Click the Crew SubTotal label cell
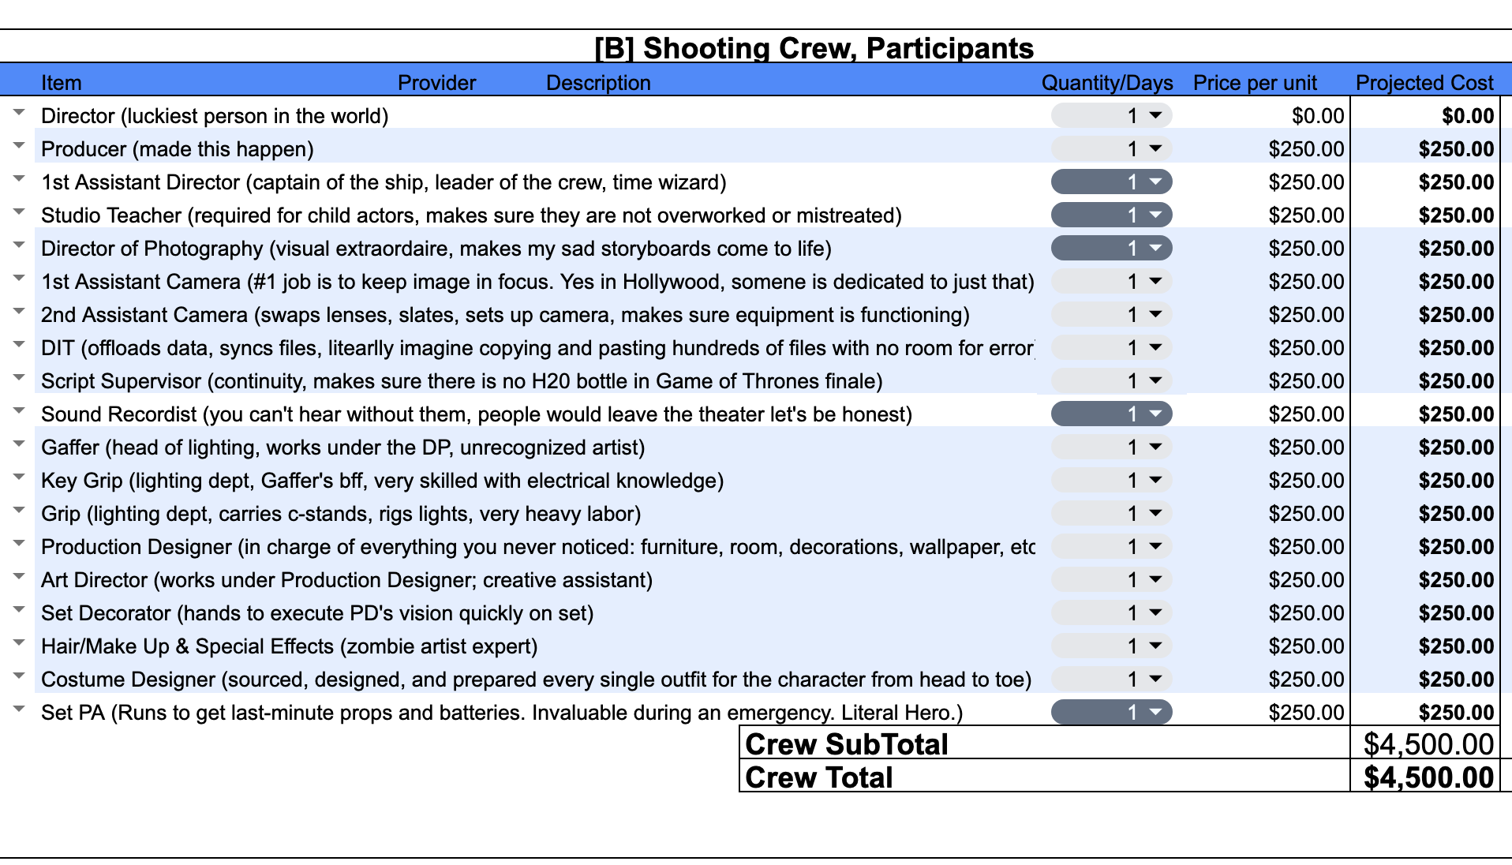 click(x=846, y=744)
